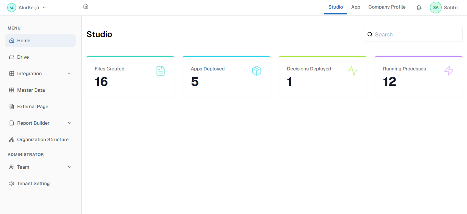Go to Master Data page
Image resolution: width=467 pixels, height=214 pixels.
pos(31,90)
